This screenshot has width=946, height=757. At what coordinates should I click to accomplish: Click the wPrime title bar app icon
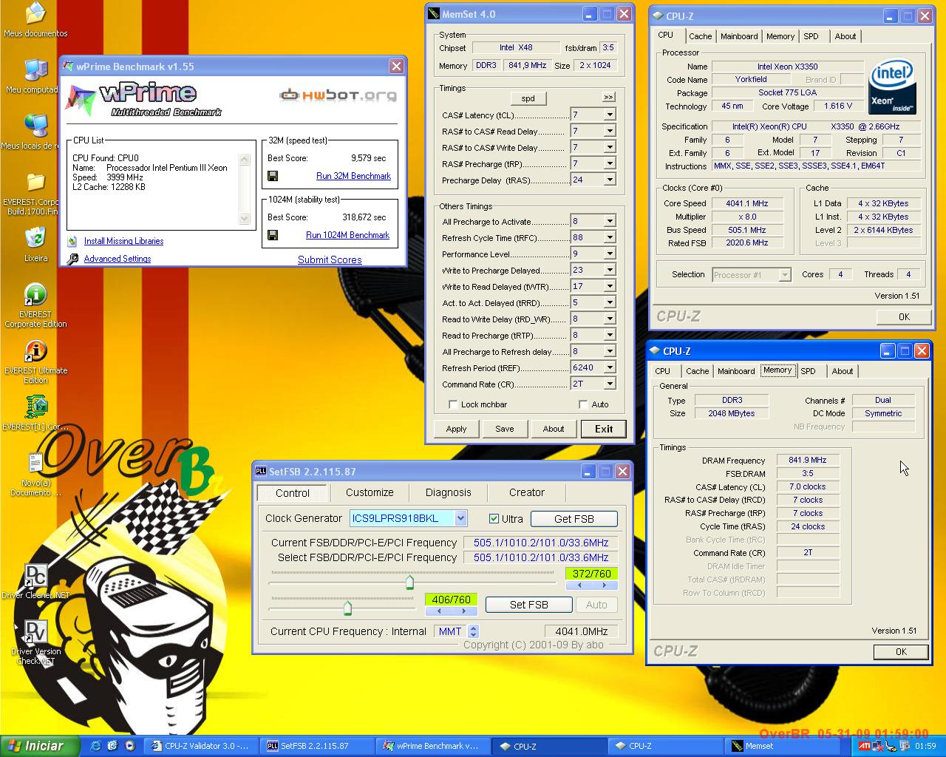[69, 67]
